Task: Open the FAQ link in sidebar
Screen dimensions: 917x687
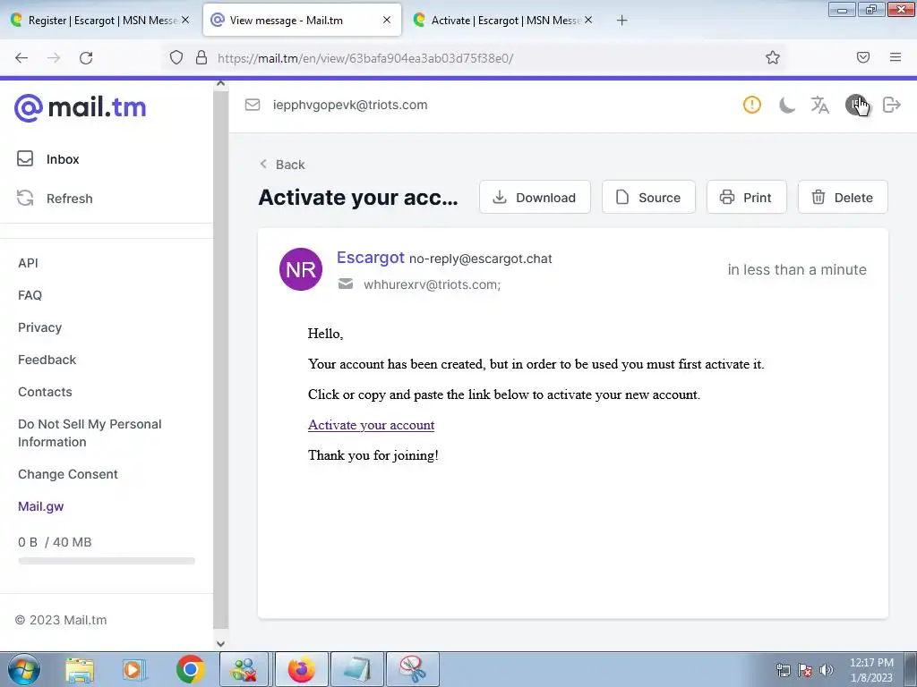Action: (x=30, y=295)
